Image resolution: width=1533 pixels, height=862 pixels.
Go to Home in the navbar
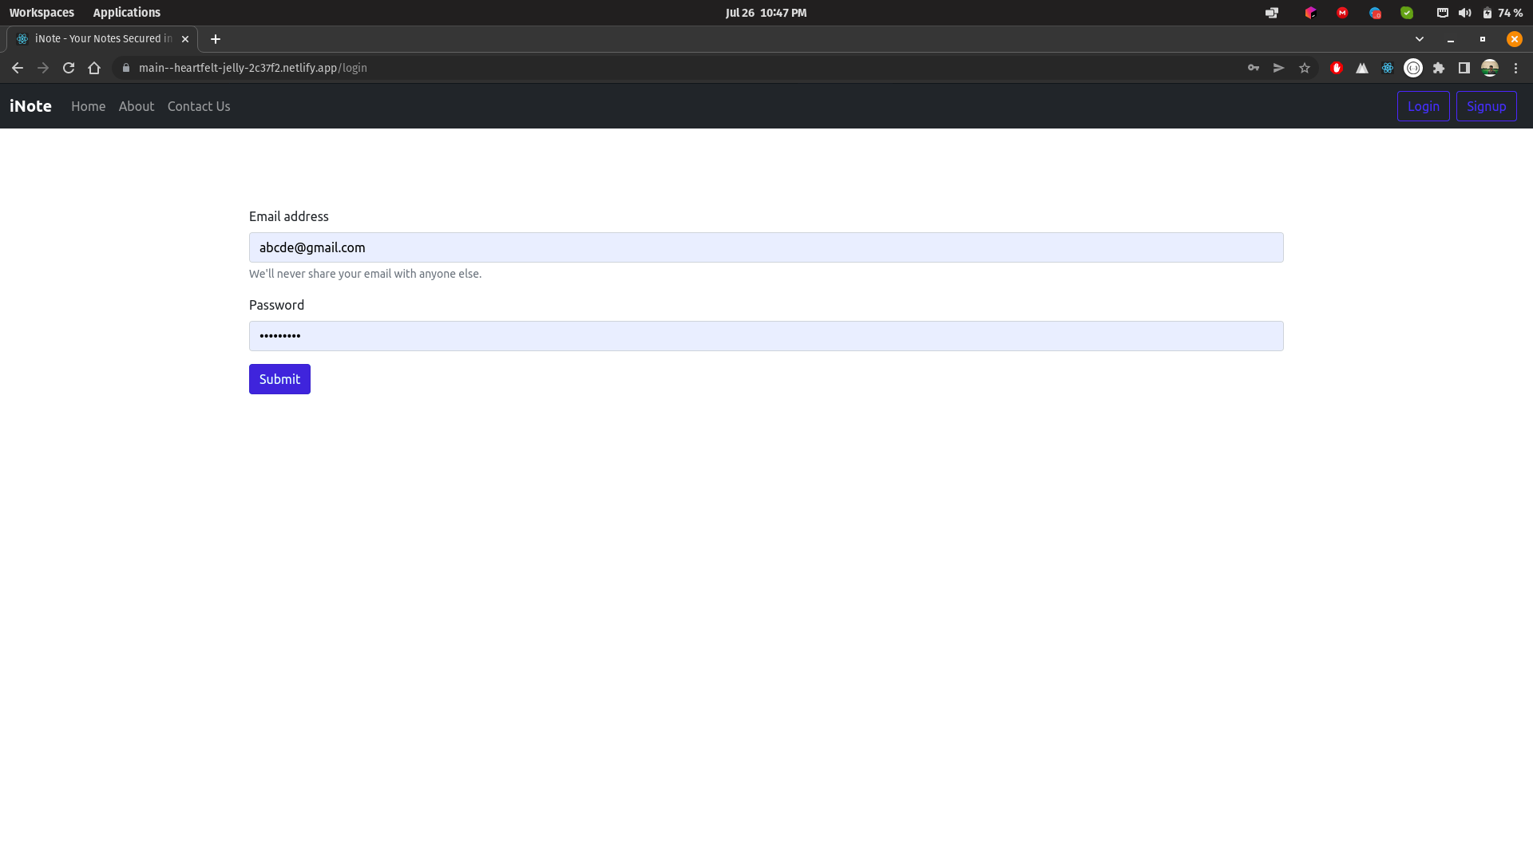tap(88, 106)
